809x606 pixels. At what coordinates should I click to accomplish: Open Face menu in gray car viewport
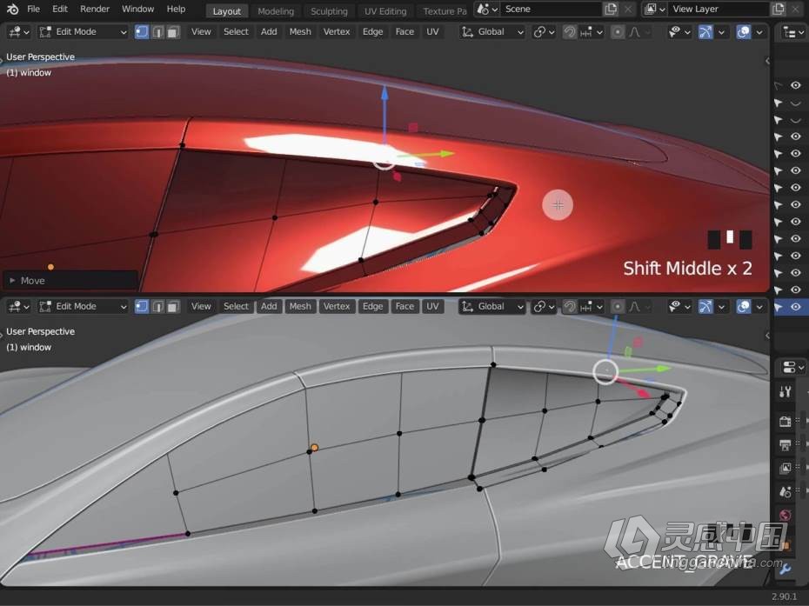click(404, 307)
